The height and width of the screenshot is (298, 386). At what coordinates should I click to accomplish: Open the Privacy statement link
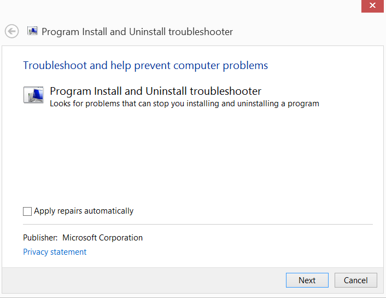point(55,252)
